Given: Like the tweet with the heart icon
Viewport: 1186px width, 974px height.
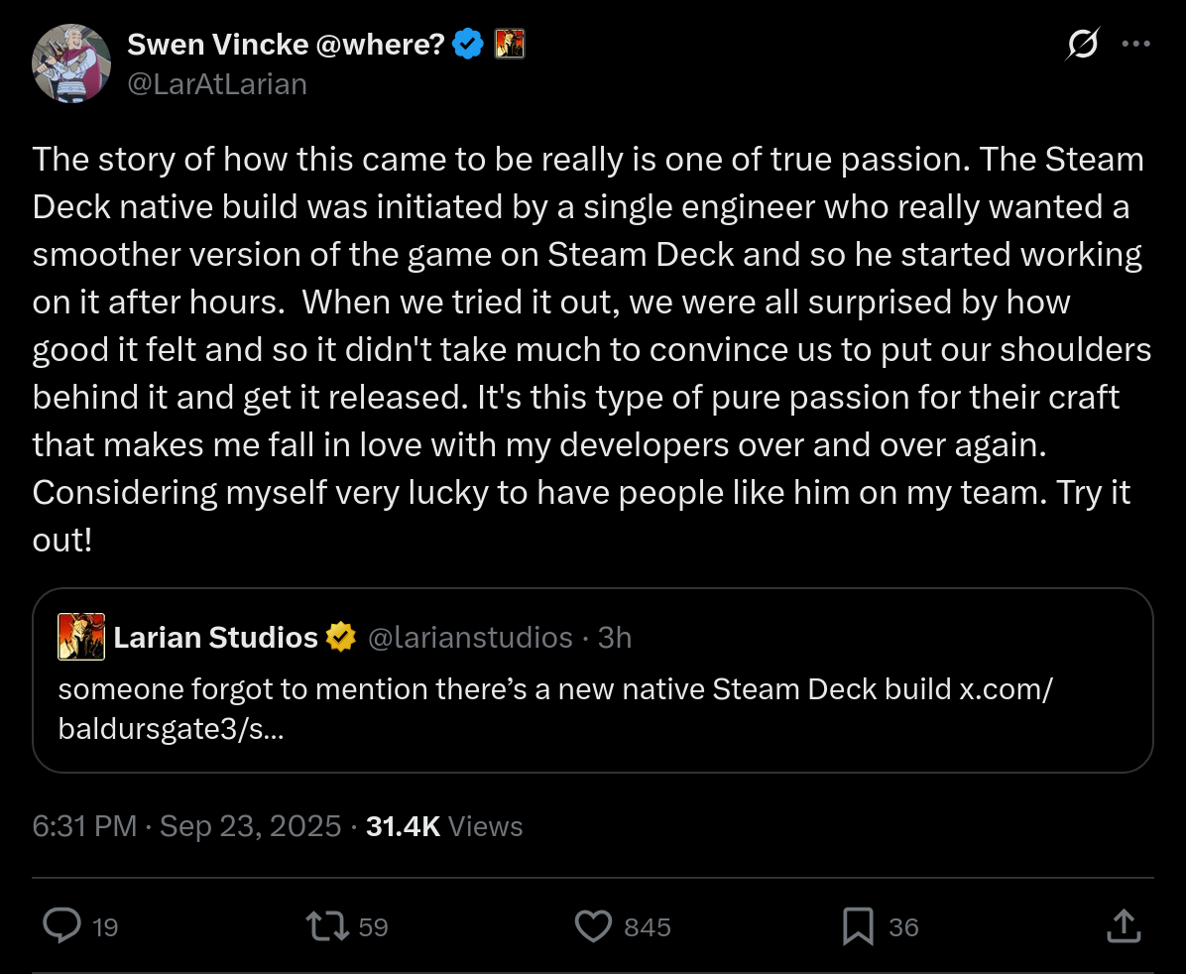Looking at the screenshot, I should coord(593,926).
